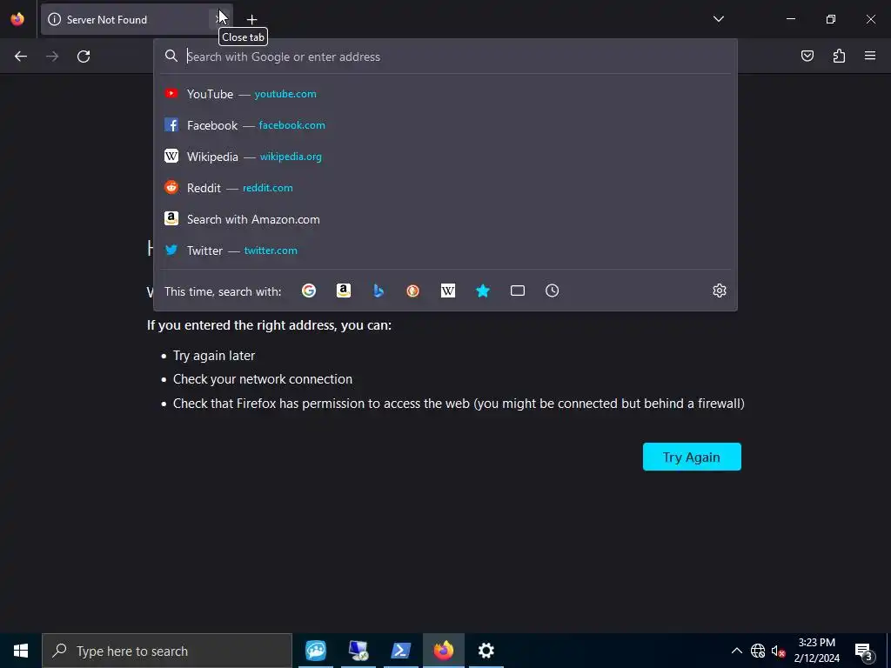The height and width of the screenshot is (668, 891).
Task: Show hidden system tray icons
Action: [x=736, y=651]
